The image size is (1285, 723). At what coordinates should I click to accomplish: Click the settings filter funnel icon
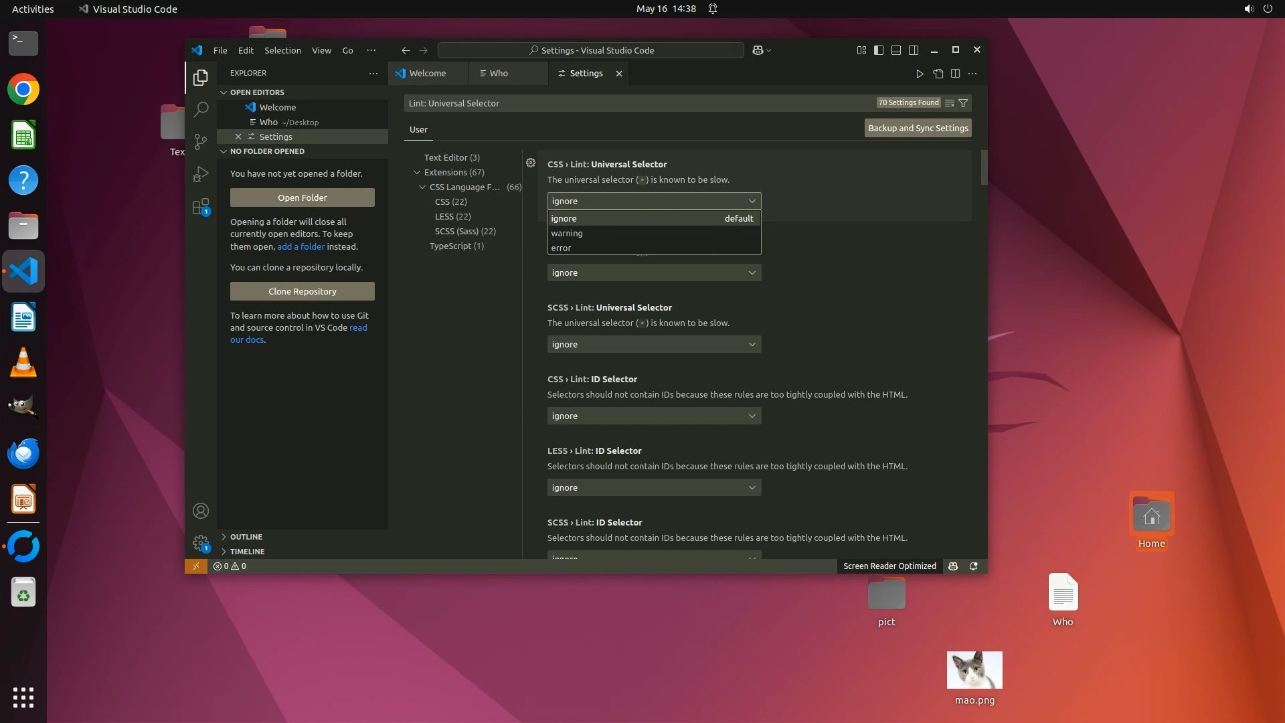(963, 103)
